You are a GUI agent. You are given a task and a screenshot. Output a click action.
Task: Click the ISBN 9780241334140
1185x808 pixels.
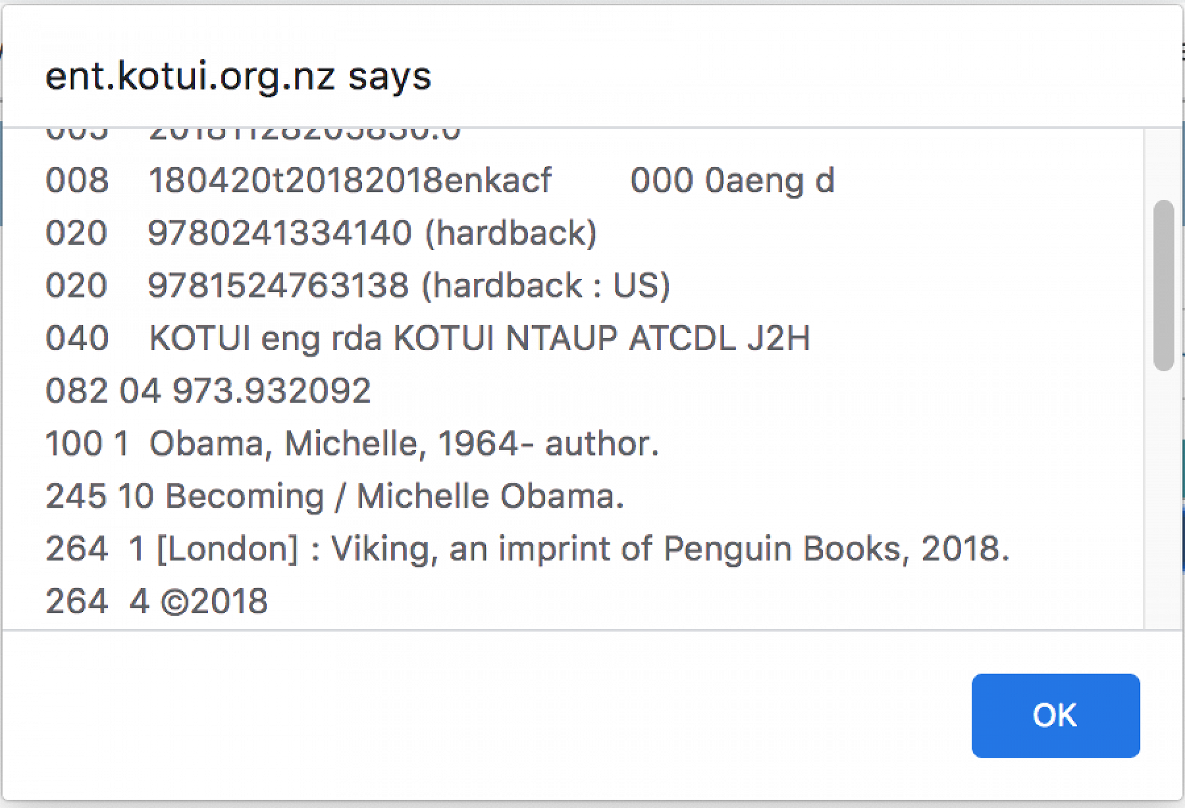click(279, 232)
